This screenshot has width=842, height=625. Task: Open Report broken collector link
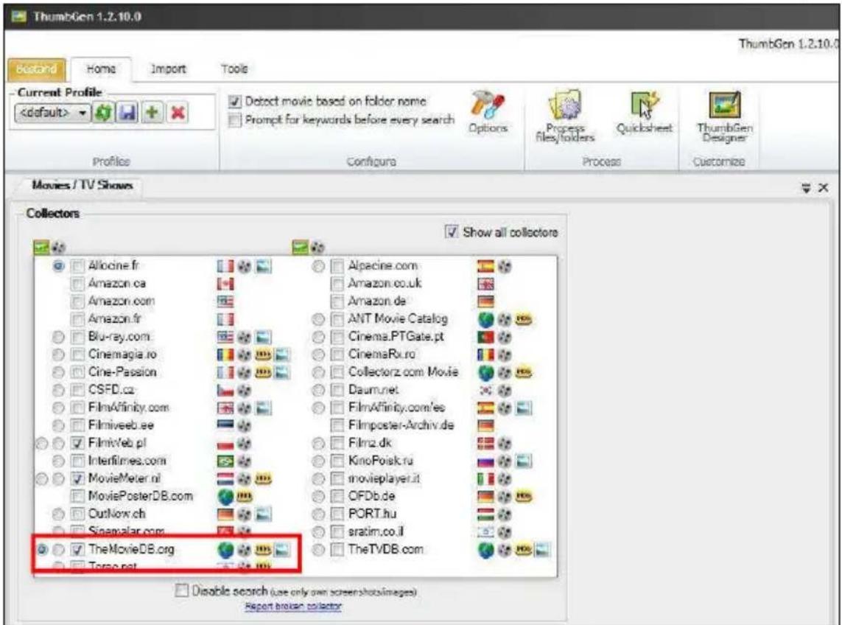tap(293, 606)
